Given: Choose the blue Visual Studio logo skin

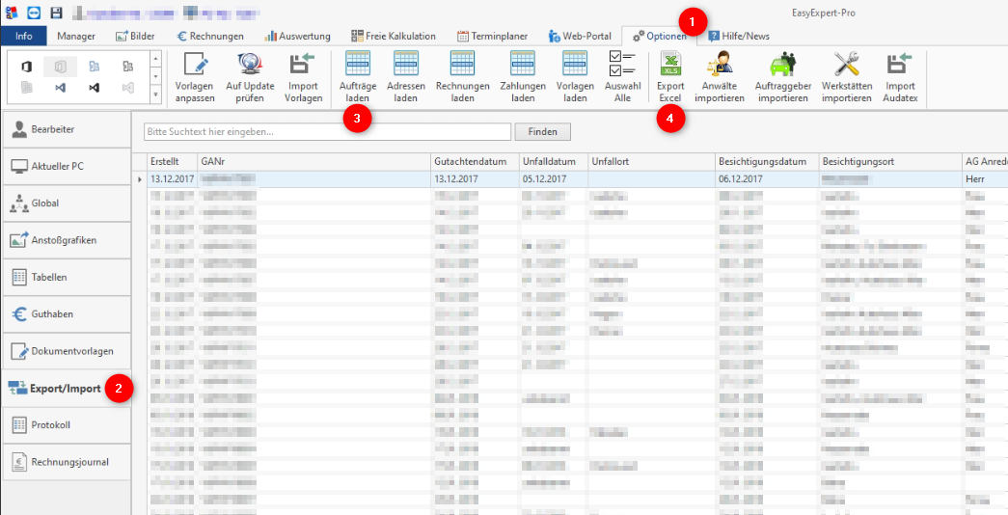Looking at the screenshot, I should coord(61,88).
